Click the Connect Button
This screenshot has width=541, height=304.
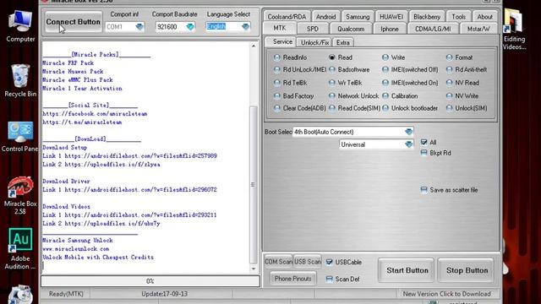(74, 22)
